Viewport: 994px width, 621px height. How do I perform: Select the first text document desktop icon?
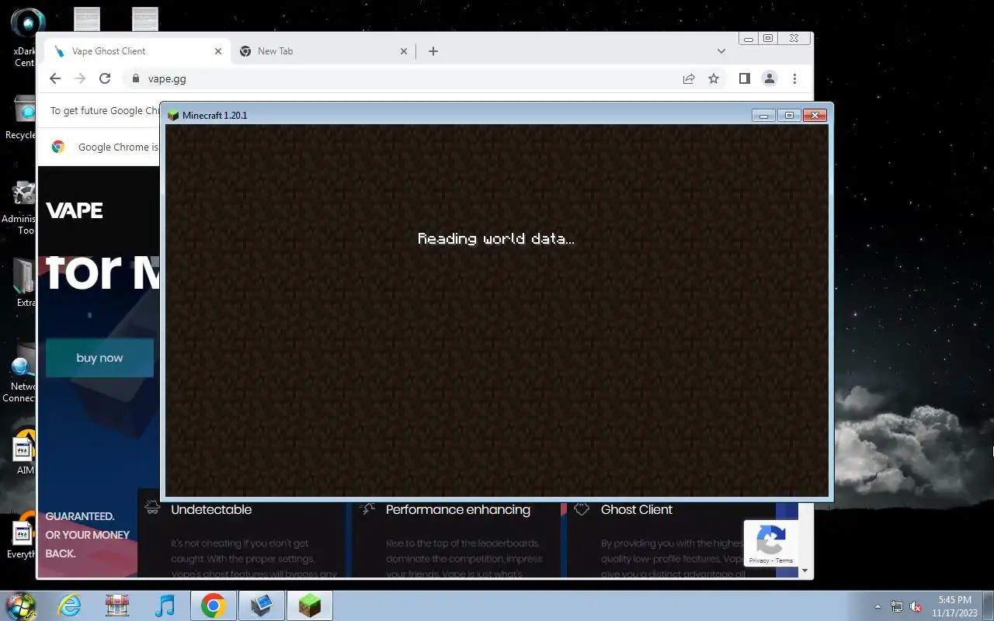tap(86, 19)
